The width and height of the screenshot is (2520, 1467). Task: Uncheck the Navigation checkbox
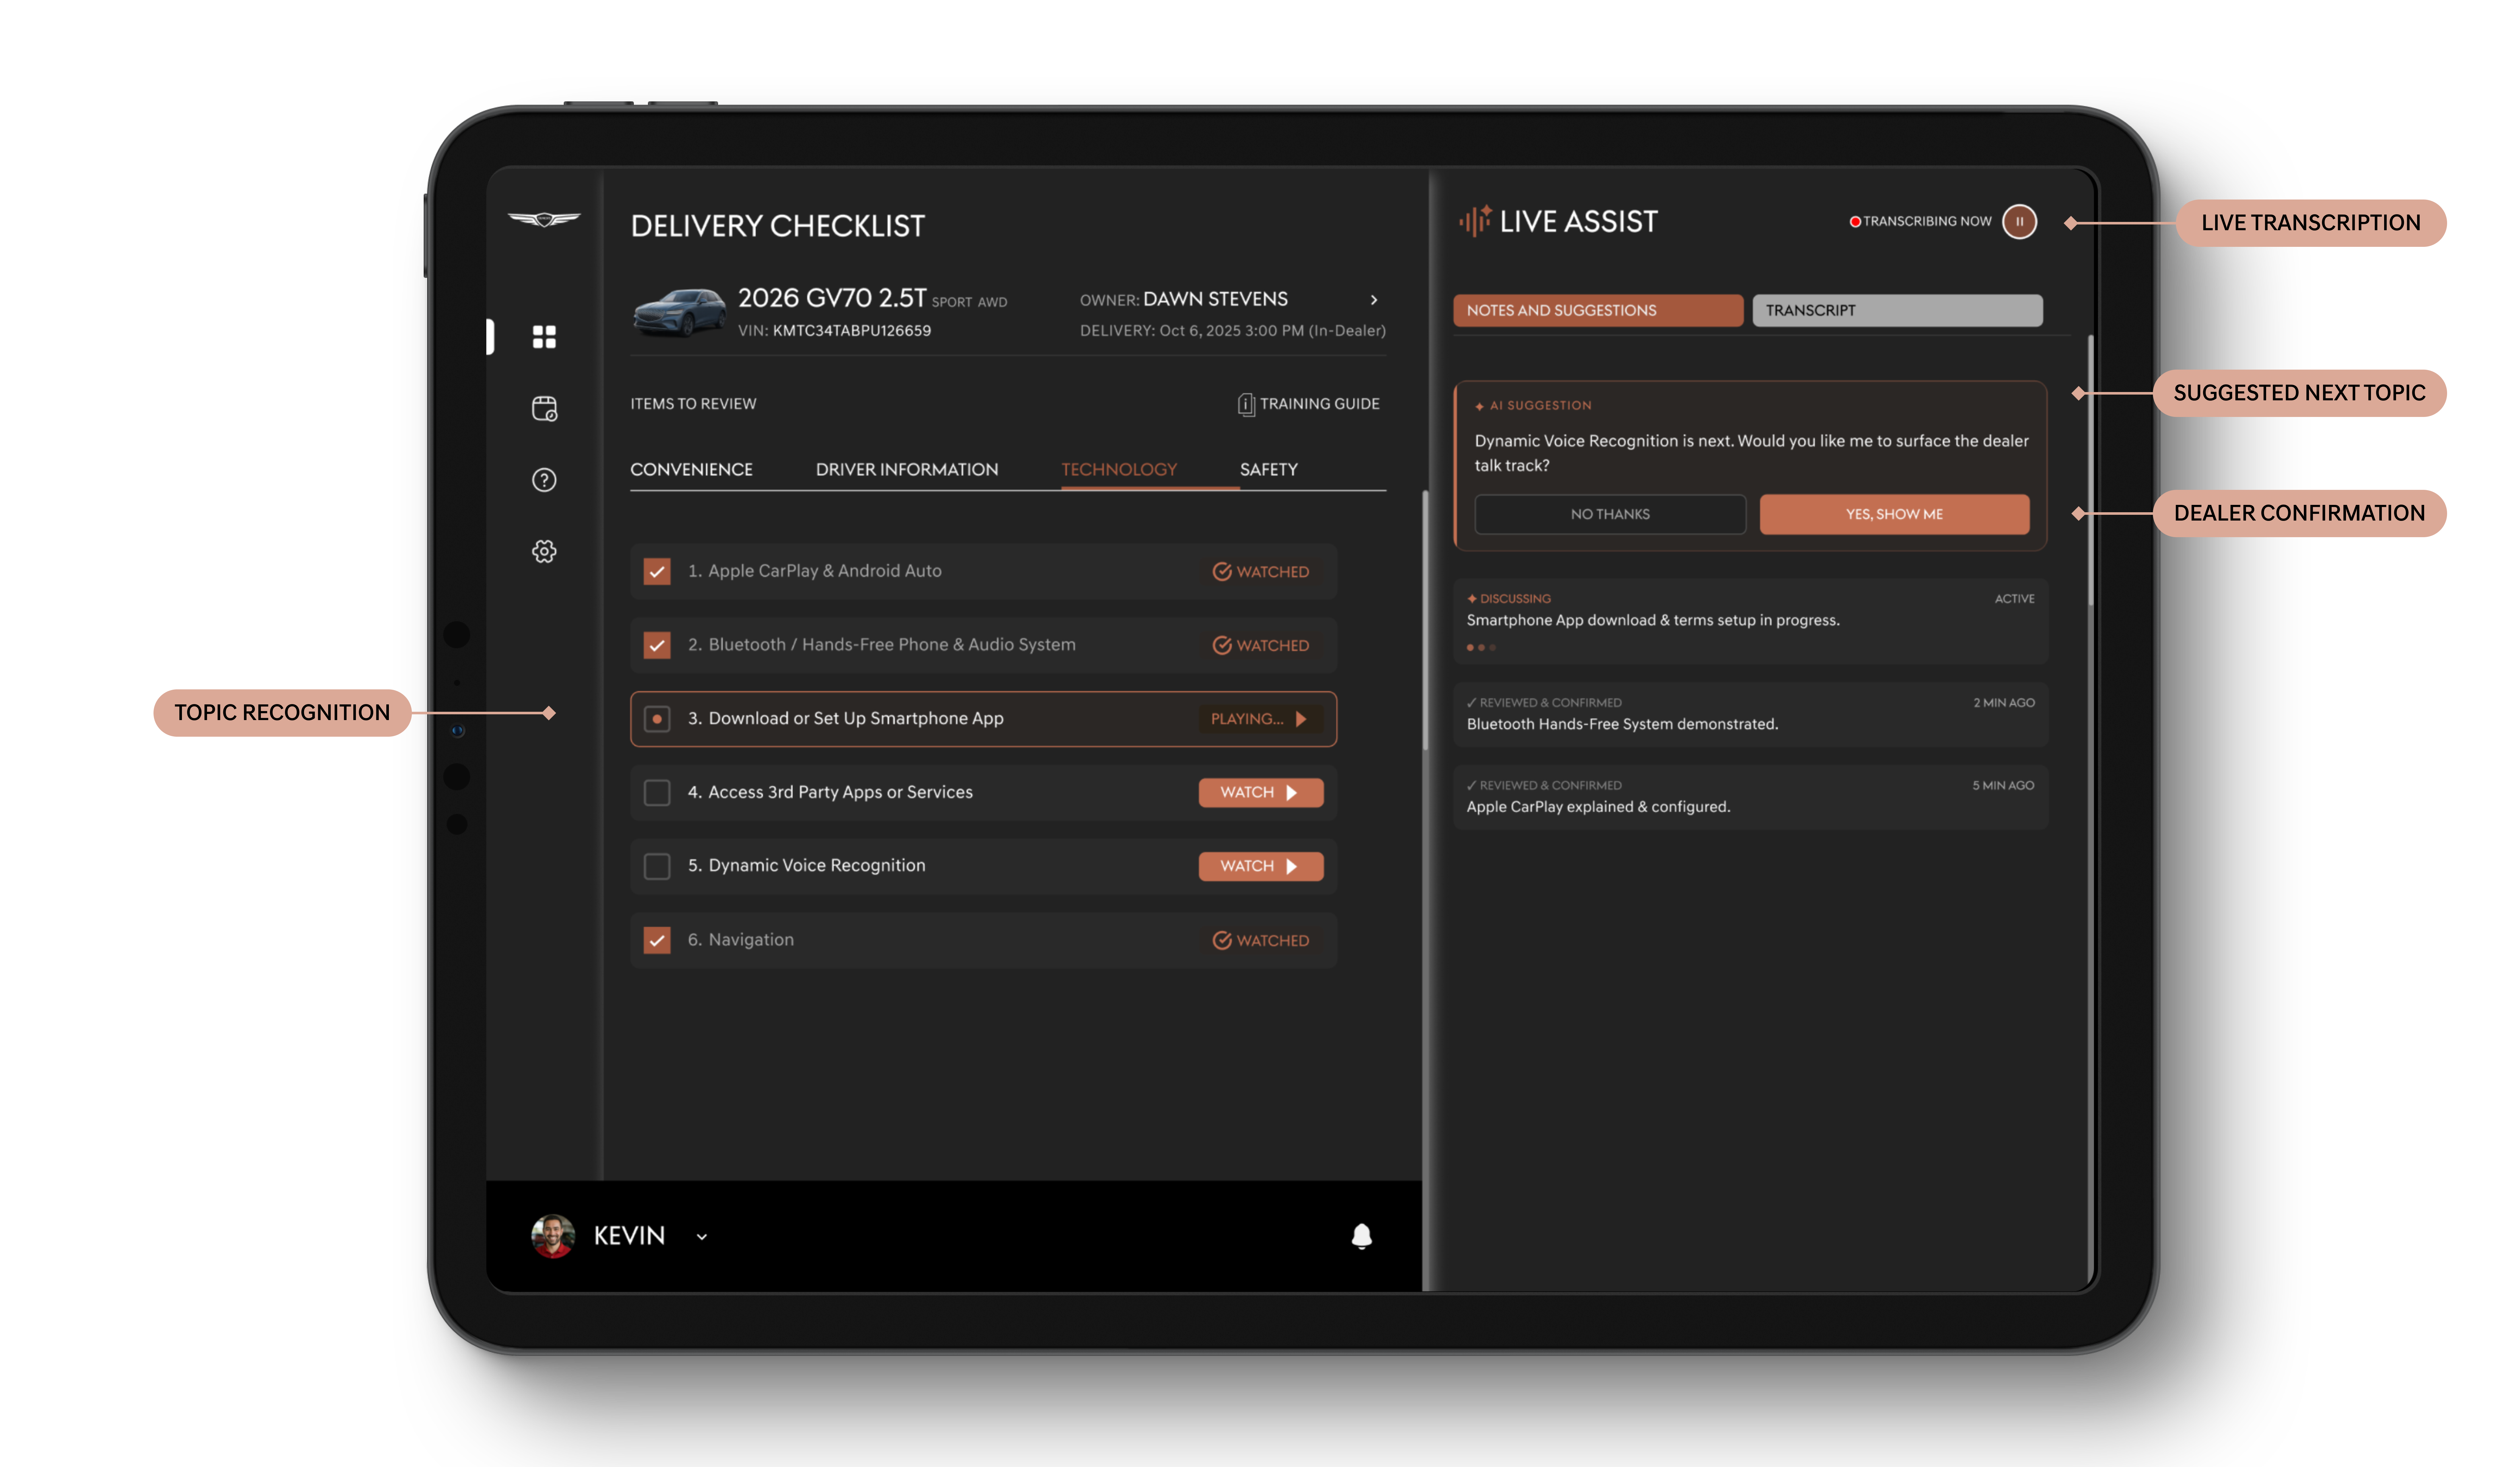coord(657,940)
